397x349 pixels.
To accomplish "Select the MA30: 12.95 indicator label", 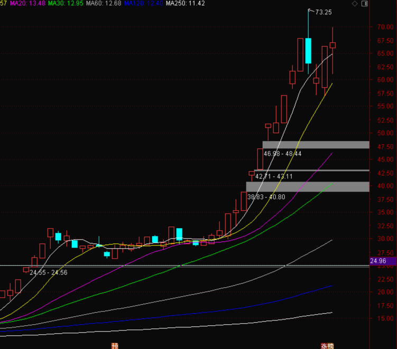I will (x=66, y=3).
